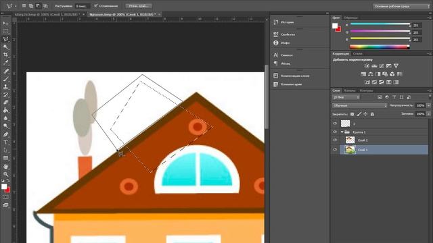Select the Hand tool
Image resolution: width=433 pixels, height=243 pixels.
[5, 167]
